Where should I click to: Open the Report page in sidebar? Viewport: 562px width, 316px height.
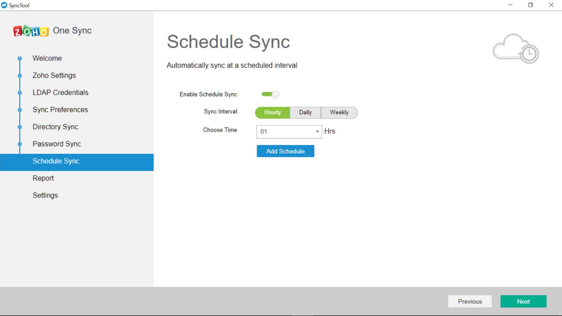coord(43,178)
